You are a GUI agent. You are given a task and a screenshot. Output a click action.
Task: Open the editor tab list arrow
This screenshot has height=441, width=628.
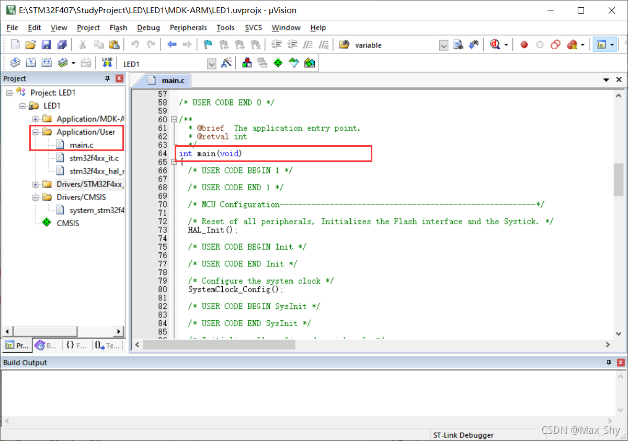pos(607,80)
